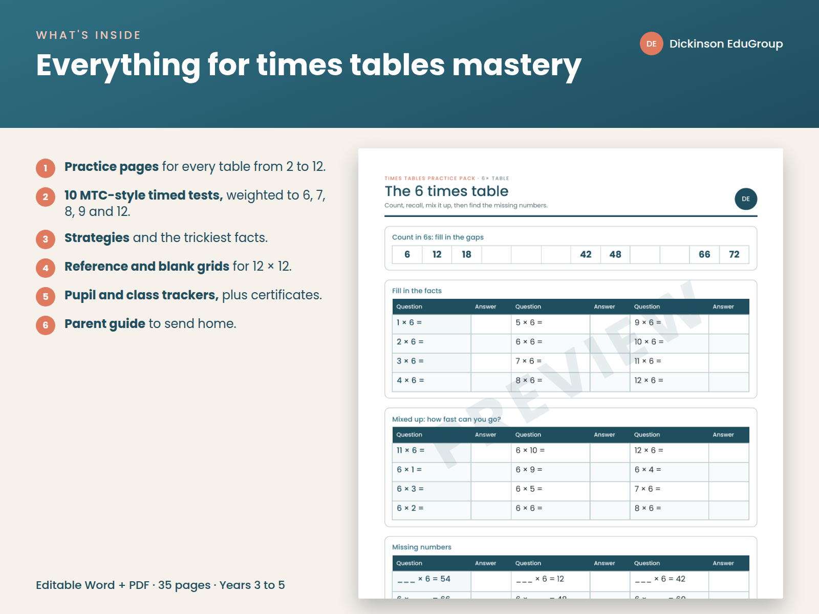Screen dimensions: 819x614
Task: Click the "6 × 4 =" question cell
Action: point(670,471)
